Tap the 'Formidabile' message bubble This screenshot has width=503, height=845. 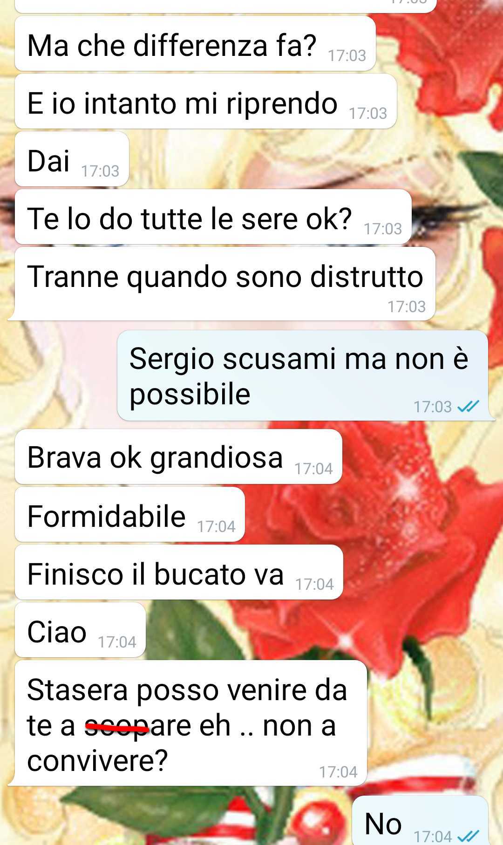pyautogui.click(x=129, y=514)
